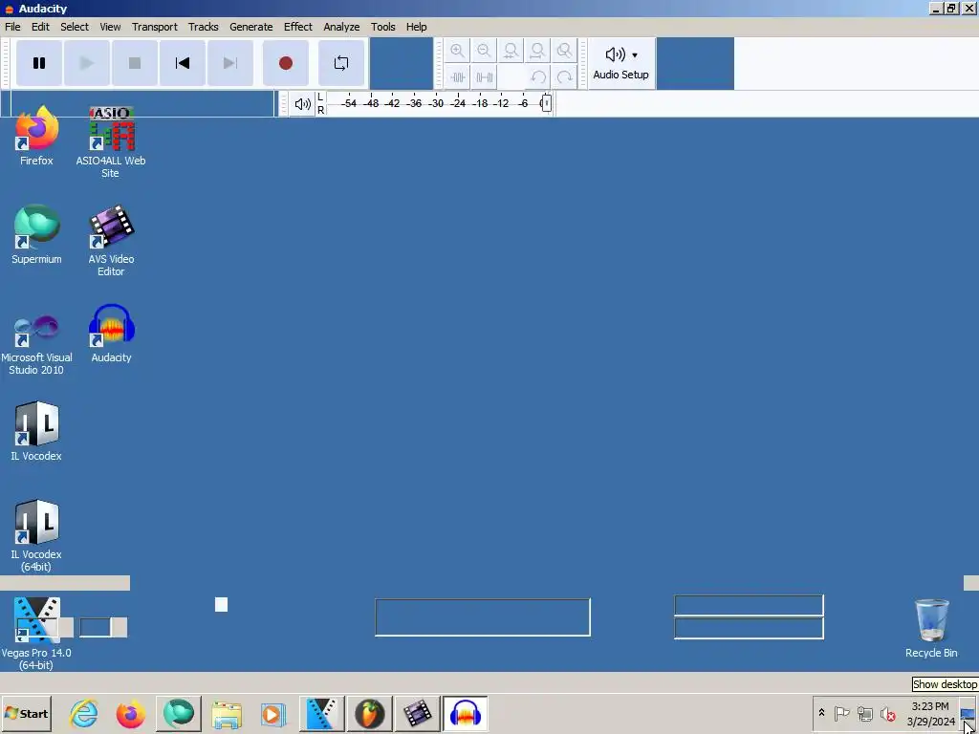Skip to start of the project
Image resolution: width=979 pixels, height=734 pixels.
pos(183,63)
